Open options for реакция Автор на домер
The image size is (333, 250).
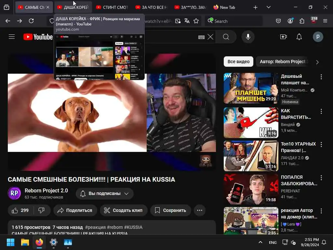[321, 211]
